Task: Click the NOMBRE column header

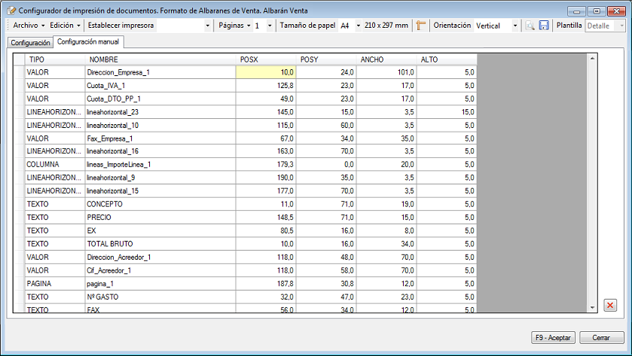Action: click(x=160, y=59)
